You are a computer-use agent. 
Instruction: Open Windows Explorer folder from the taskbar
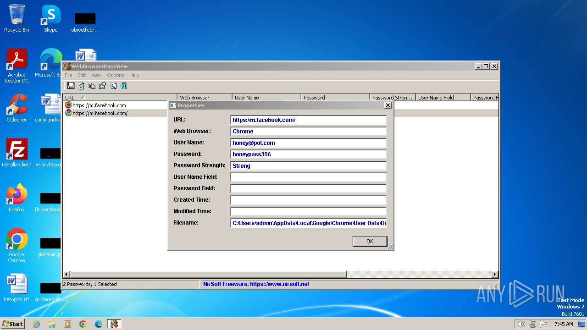[52, 324]
